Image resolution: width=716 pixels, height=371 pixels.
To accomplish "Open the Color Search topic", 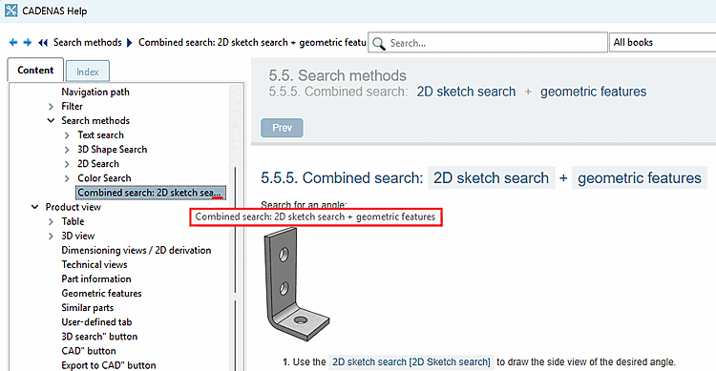I will pyautogui.click(x=104, y=178).
